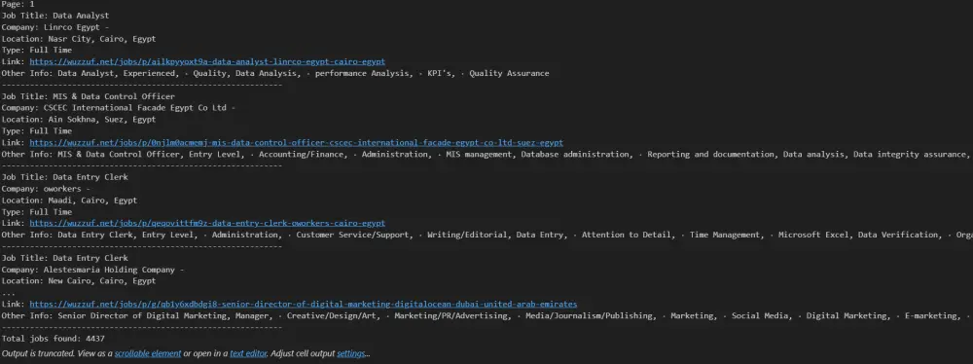
Task: Click 'Job Title: Data Analyst' line
Action: (55, 16)
